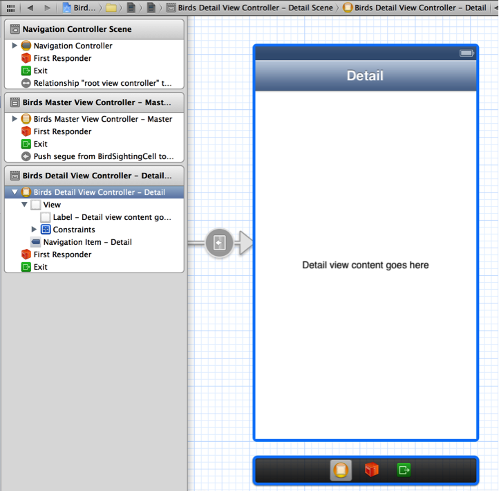Select Navigation Item - Detail in outline
The width and height of the screenshot is (499, 491).
click(87, 242)
